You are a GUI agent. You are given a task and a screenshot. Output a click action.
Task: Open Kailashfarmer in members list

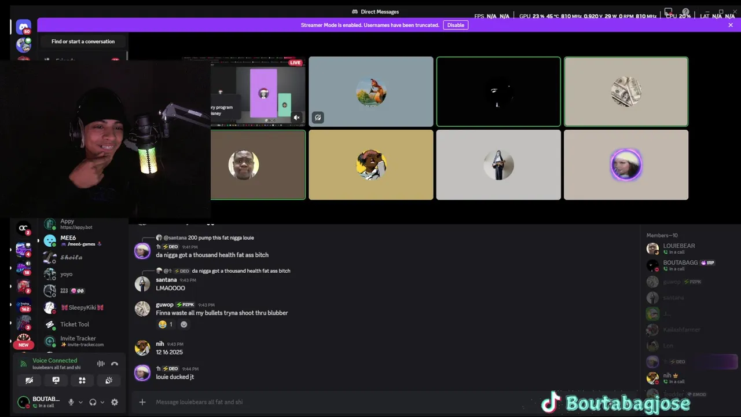(690, 330)
